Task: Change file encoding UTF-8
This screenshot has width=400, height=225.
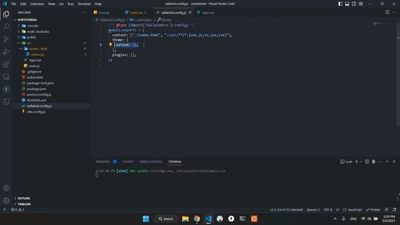Action: coord(327,209)
